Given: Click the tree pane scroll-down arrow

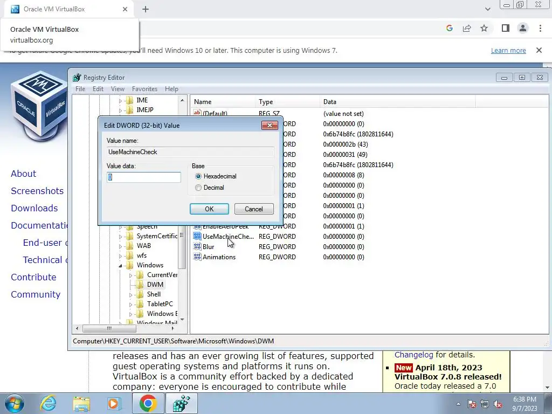Looking at the screenshot, I should [182, 319].
